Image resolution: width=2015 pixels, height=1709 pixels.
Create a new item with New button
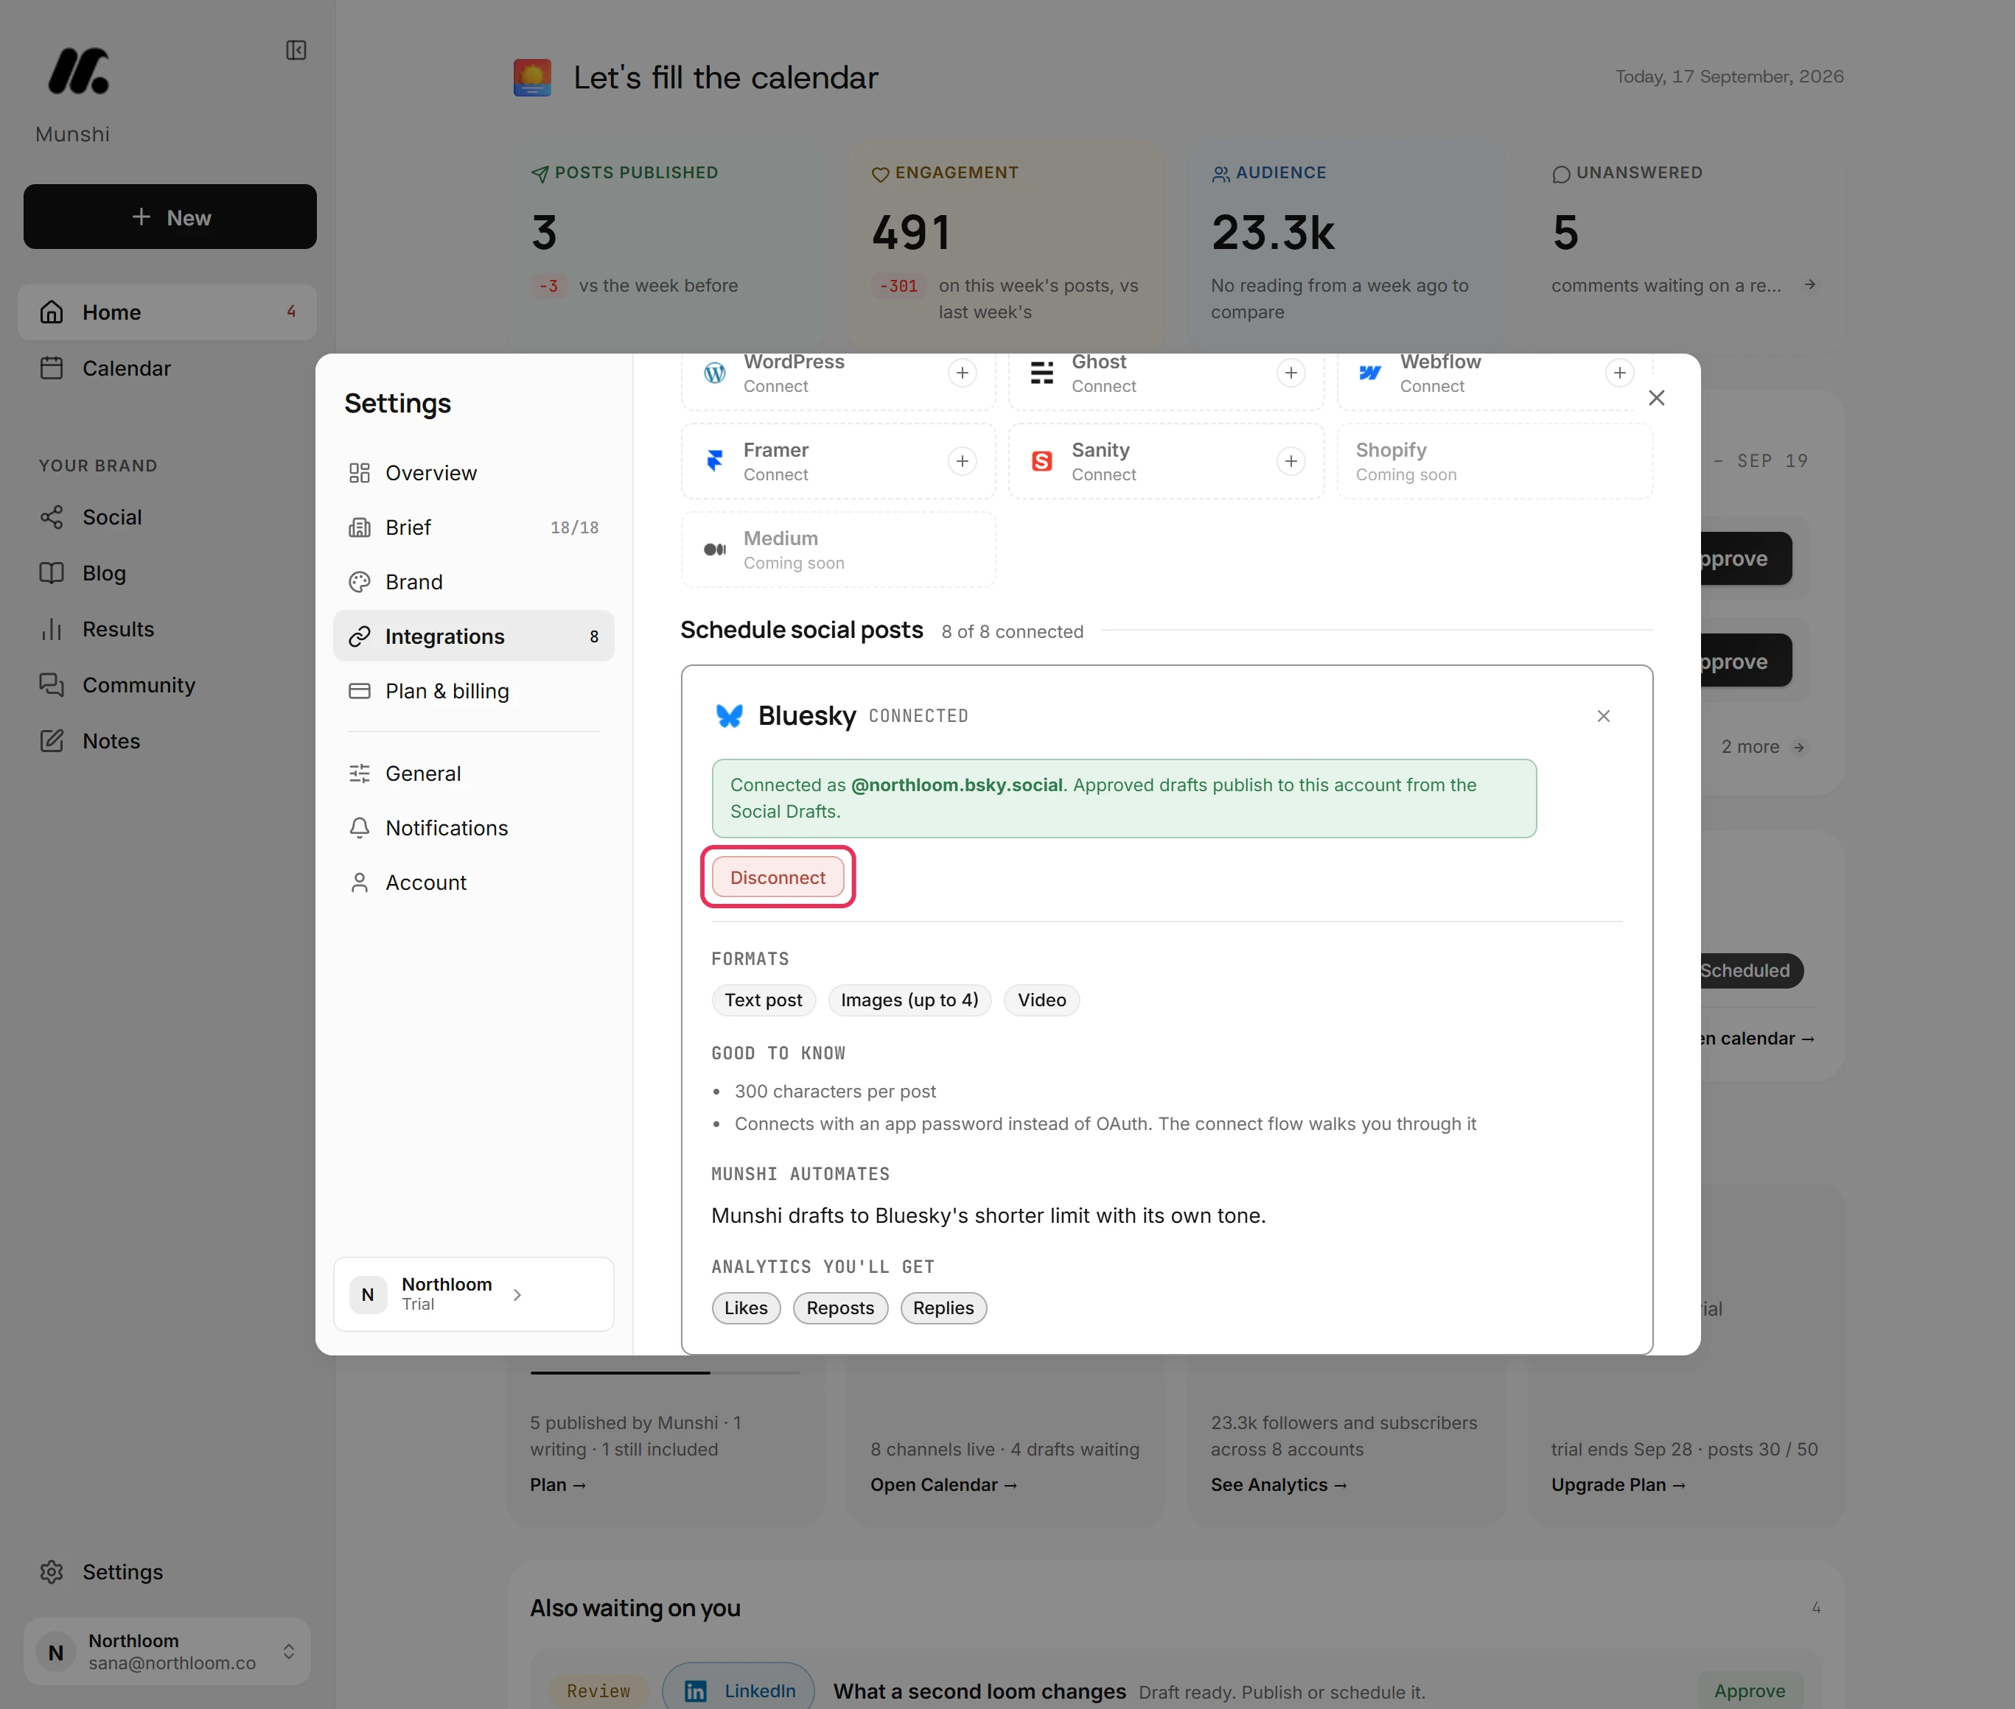tap(170, 217)
